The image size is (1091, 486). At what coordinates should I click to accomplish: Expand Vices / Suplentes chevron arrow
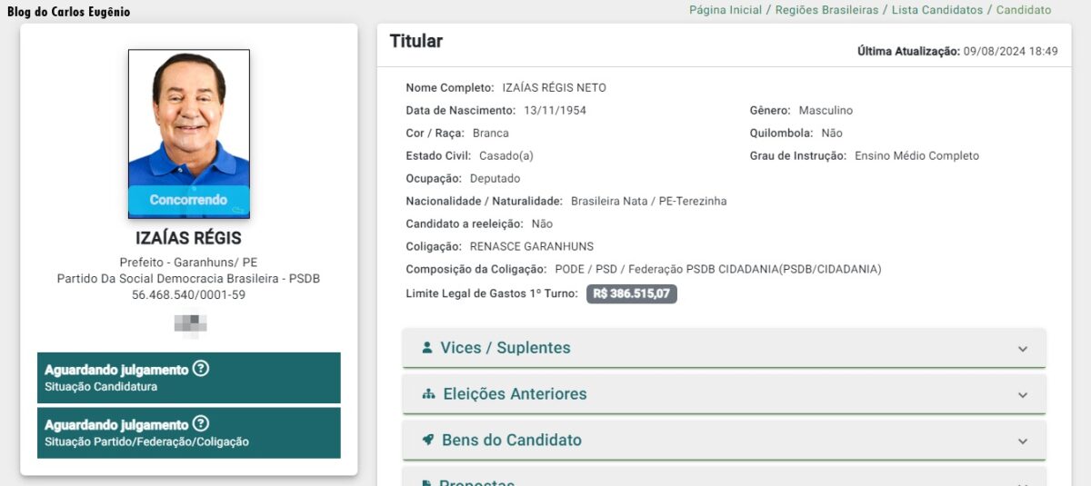(1023, 349)
